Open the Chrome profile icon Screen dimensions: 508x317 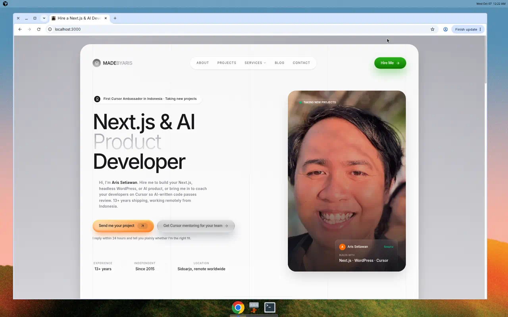point(445,29)
